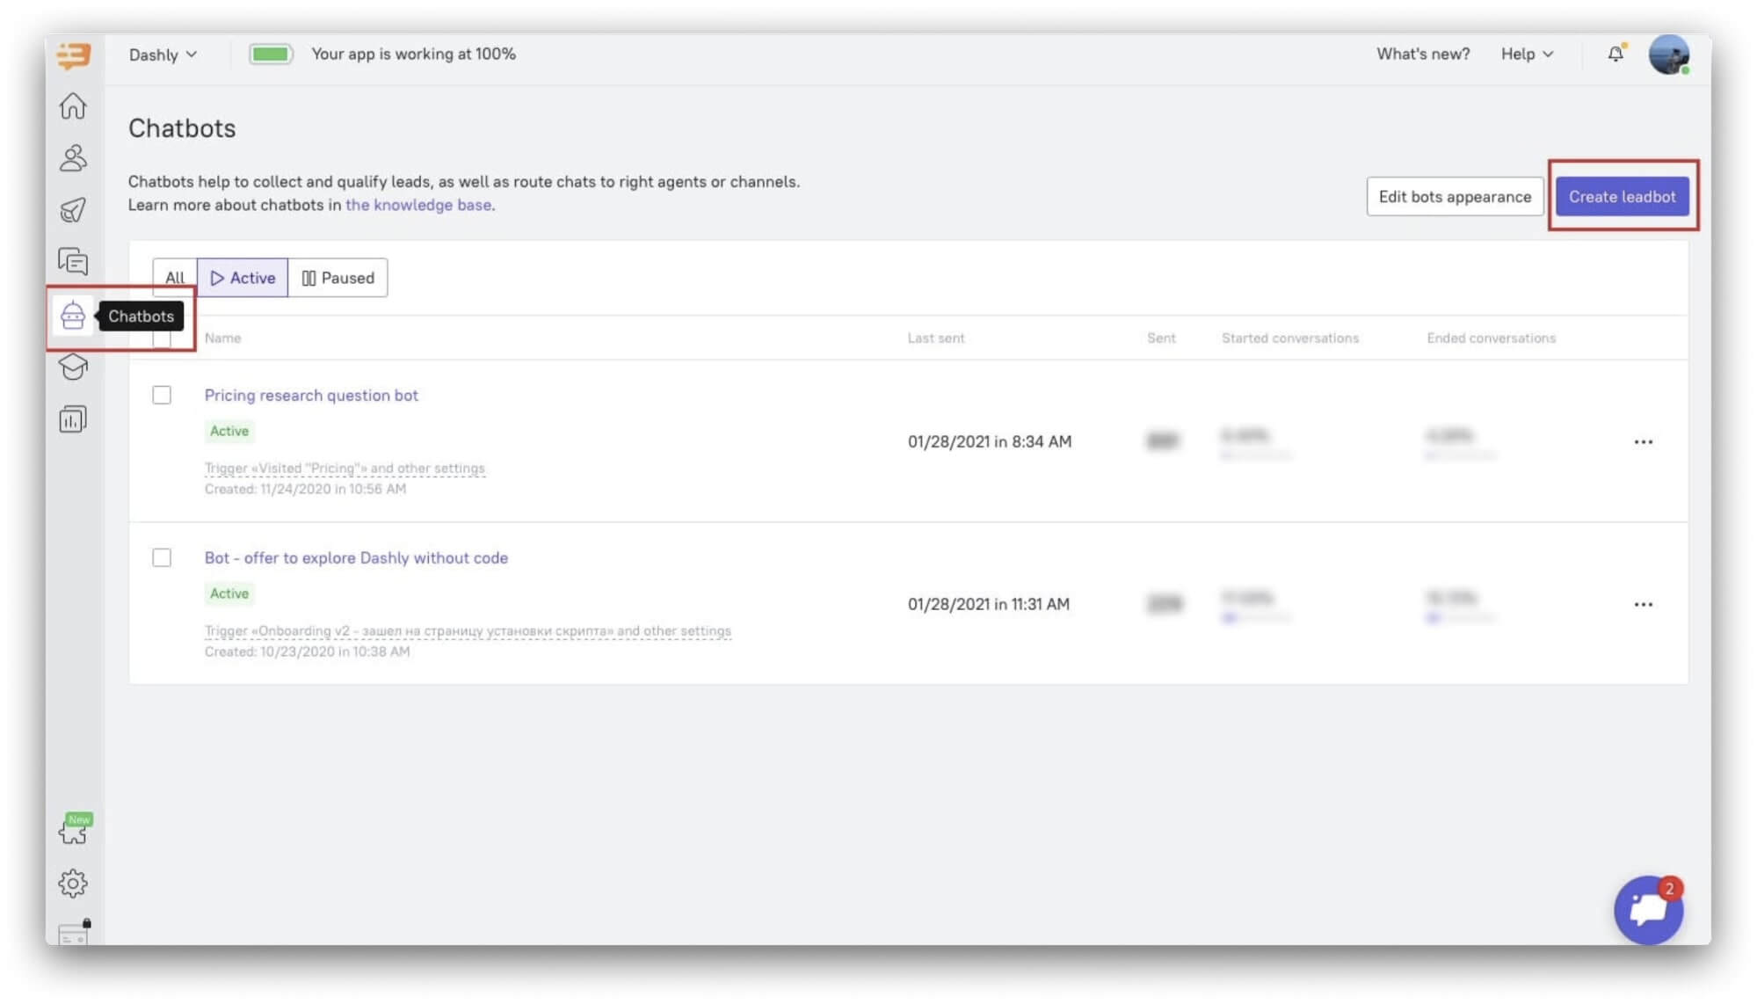Check the Bot offer to explore checkbox

[162, 557]
